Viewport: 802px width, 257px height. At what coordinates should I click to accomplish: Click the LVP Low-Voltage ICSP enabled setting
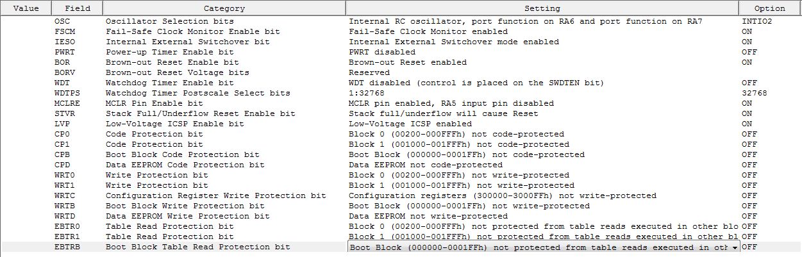543,124
